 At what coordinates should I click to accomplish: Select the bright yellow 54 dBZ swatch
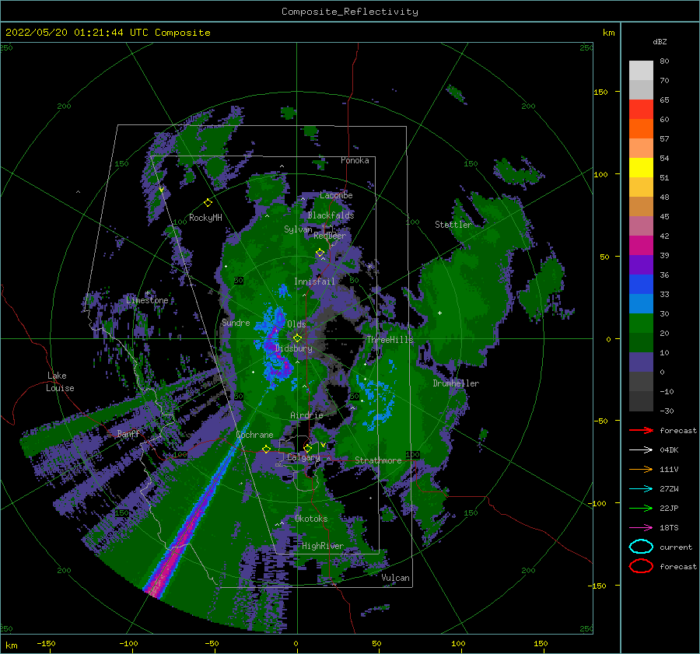point(641,167)
